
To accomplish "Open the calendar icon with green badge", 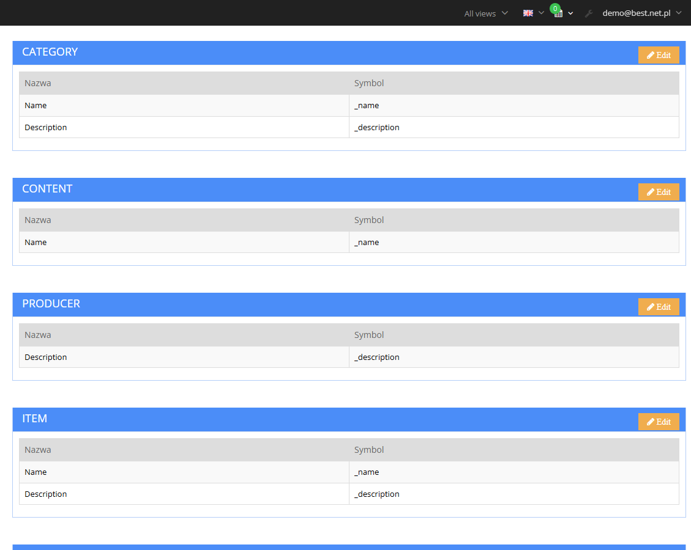I will tap(557, 11).
